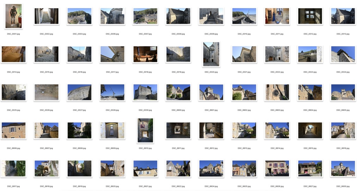Select thumbnail of DSC_9914.jpg

[277, 130]
